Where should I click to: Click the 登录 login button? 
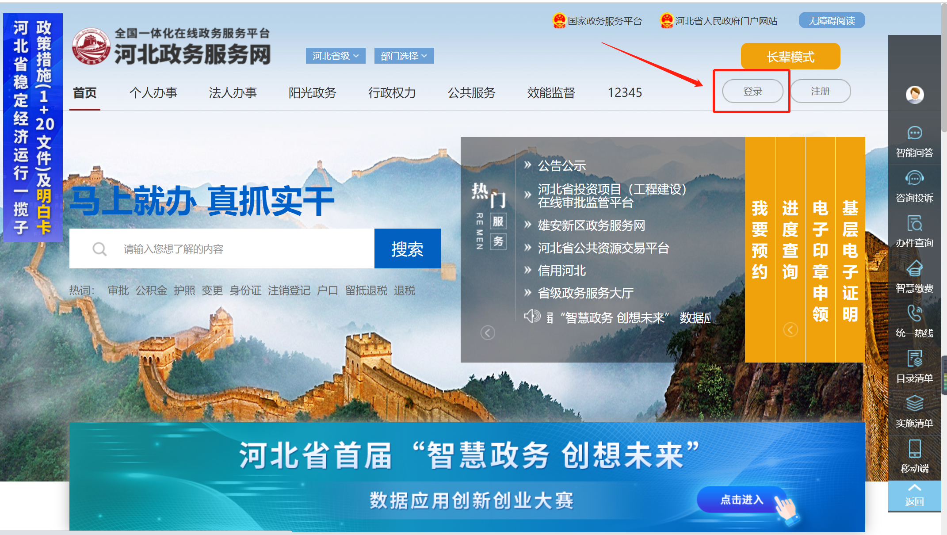coord(752,91)
